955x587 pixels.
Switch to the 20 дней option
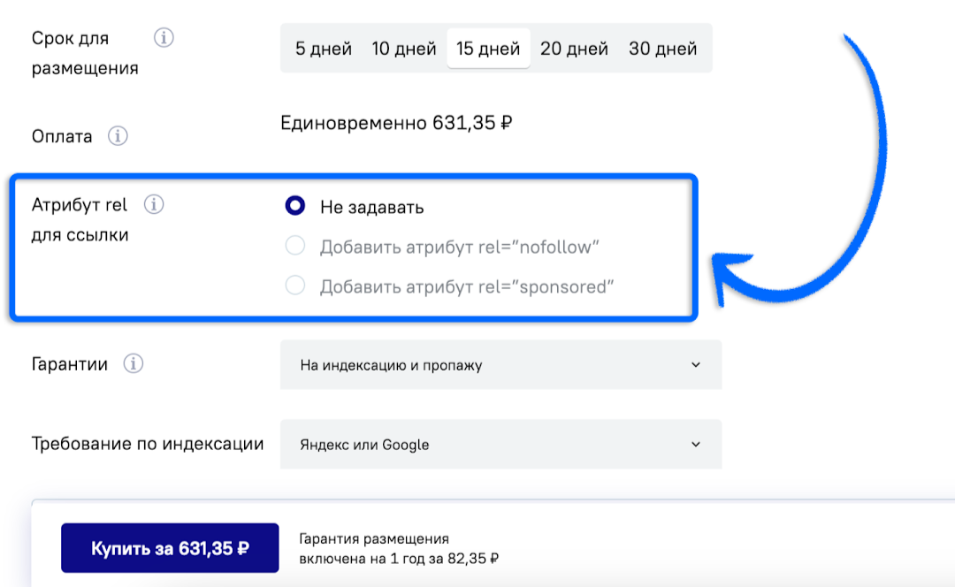(574, 49)
